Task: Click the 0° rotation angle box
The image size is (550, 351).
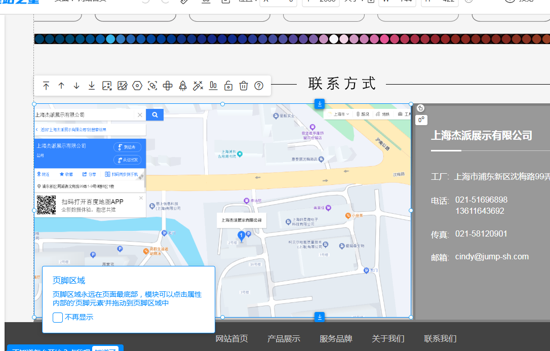Action: coord(421,120)
